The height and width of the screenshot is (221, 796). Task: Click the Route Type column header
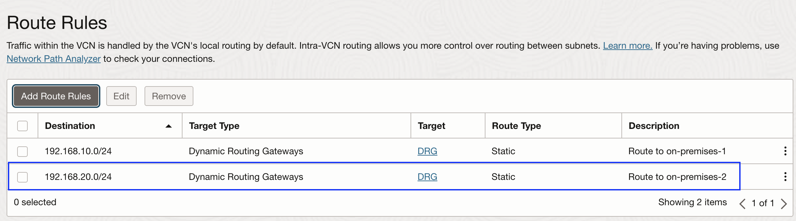516,126
